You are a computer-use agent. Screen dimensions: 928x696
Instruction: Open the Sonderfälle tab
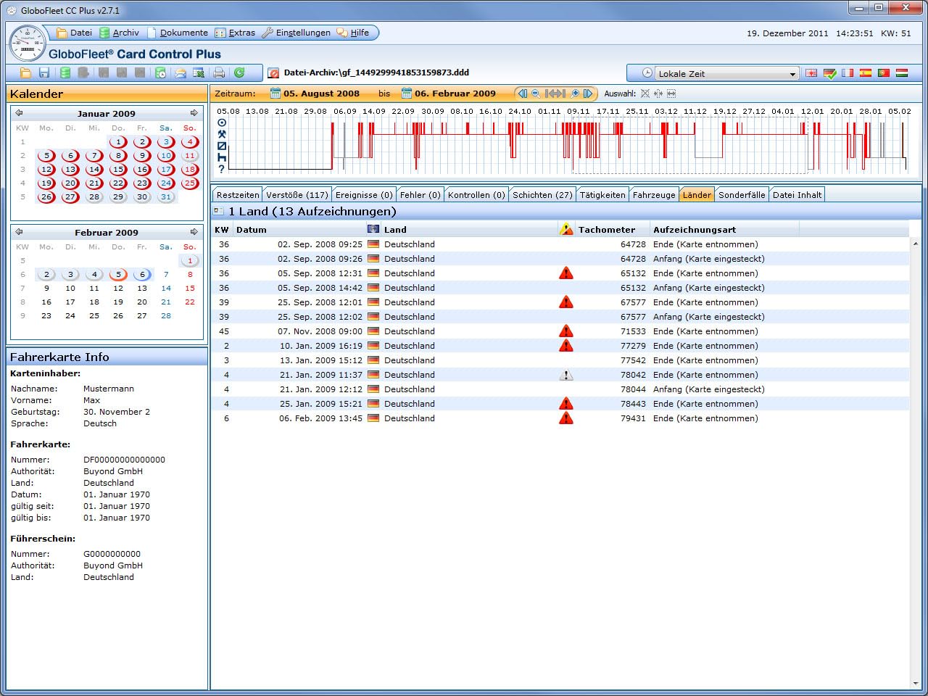pyautogui.click(x=742, y=195)
